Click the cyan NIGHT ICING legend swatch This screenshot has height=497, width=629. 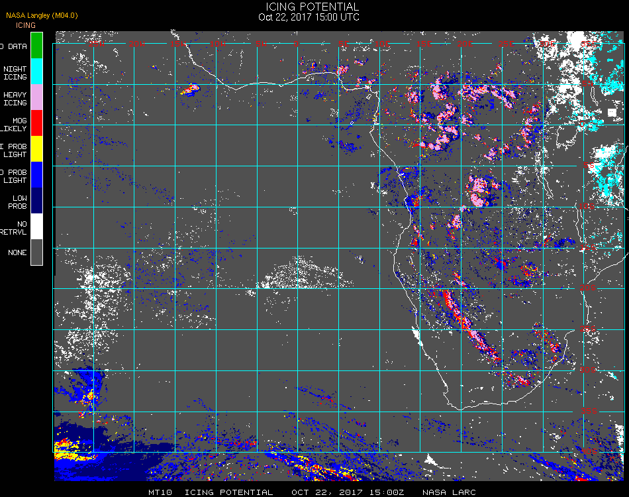click(36, 71)
